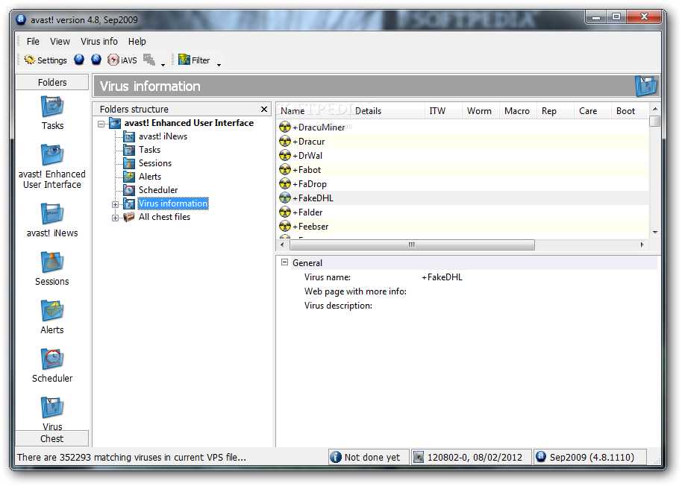Click horizontal scrollbar right arrow
Image resolution: width=682 pixels, height=486 pixels.
(x=642, y=245)
